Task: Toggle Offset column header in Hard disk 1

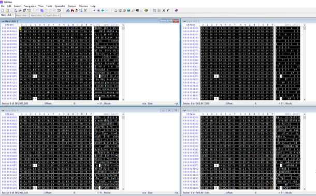Action: coord(9,25)
